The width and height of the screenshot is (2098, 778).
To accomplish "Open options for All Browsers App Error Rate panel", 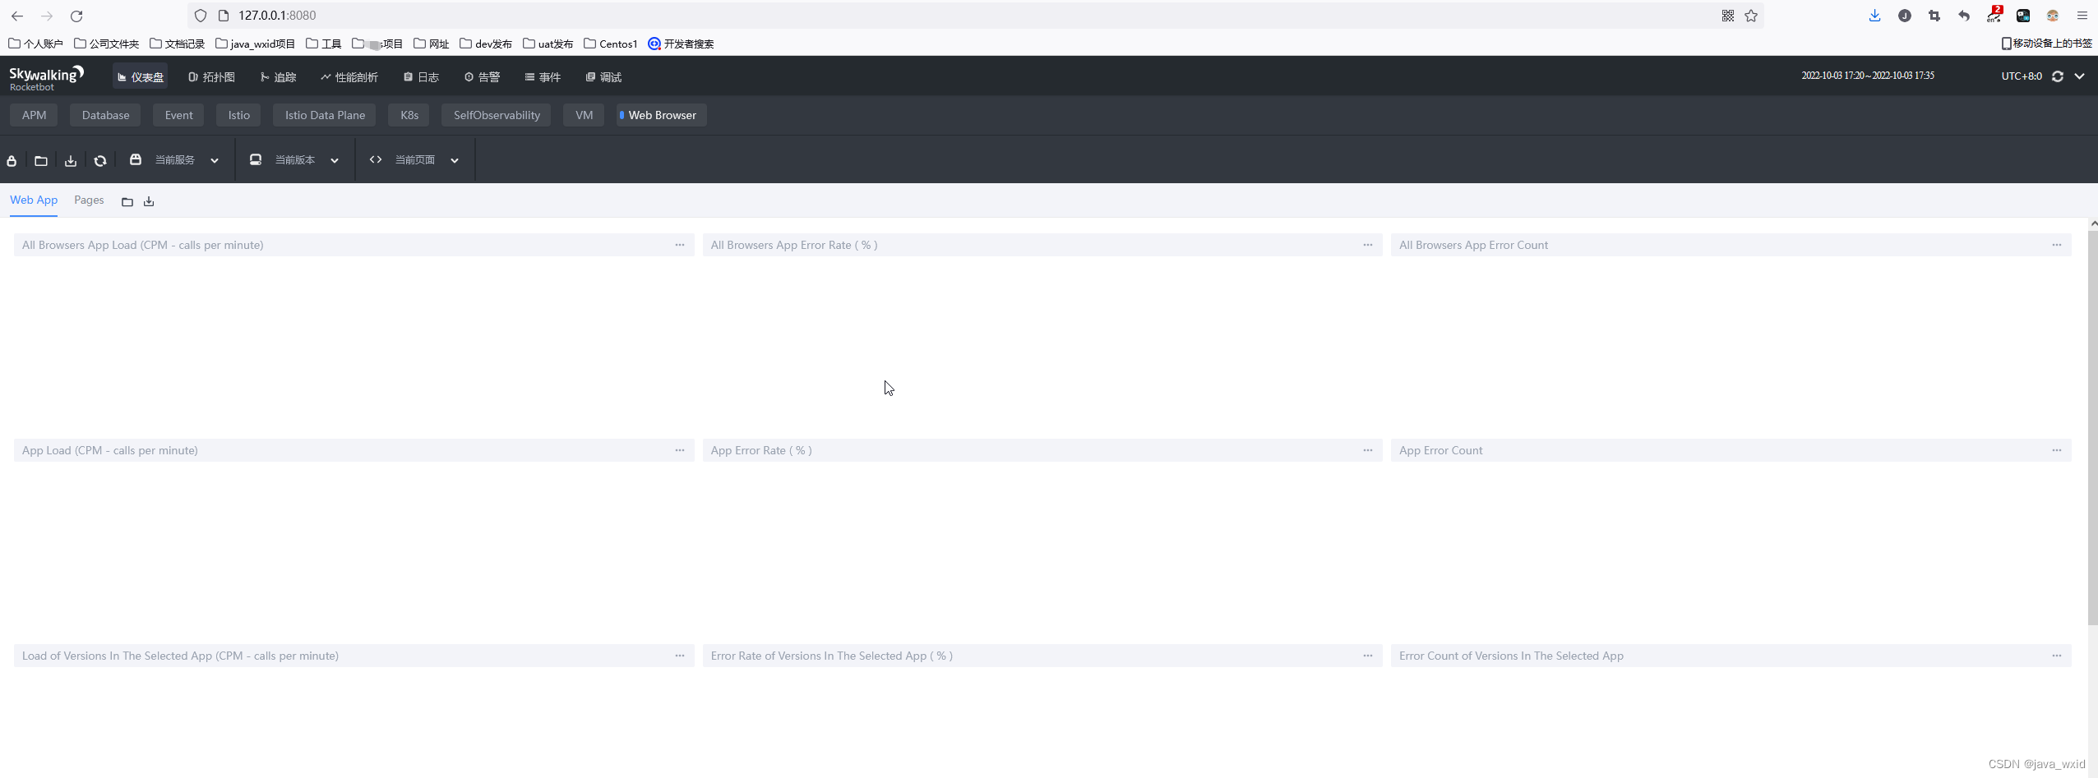I will coord(1368,245).
